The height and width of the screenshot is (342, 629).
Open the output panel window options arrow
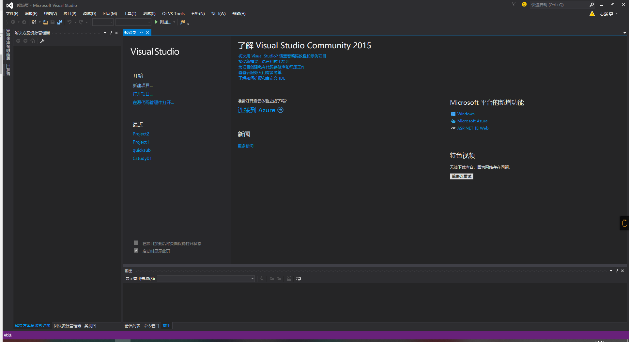click(x=611, y=271)
